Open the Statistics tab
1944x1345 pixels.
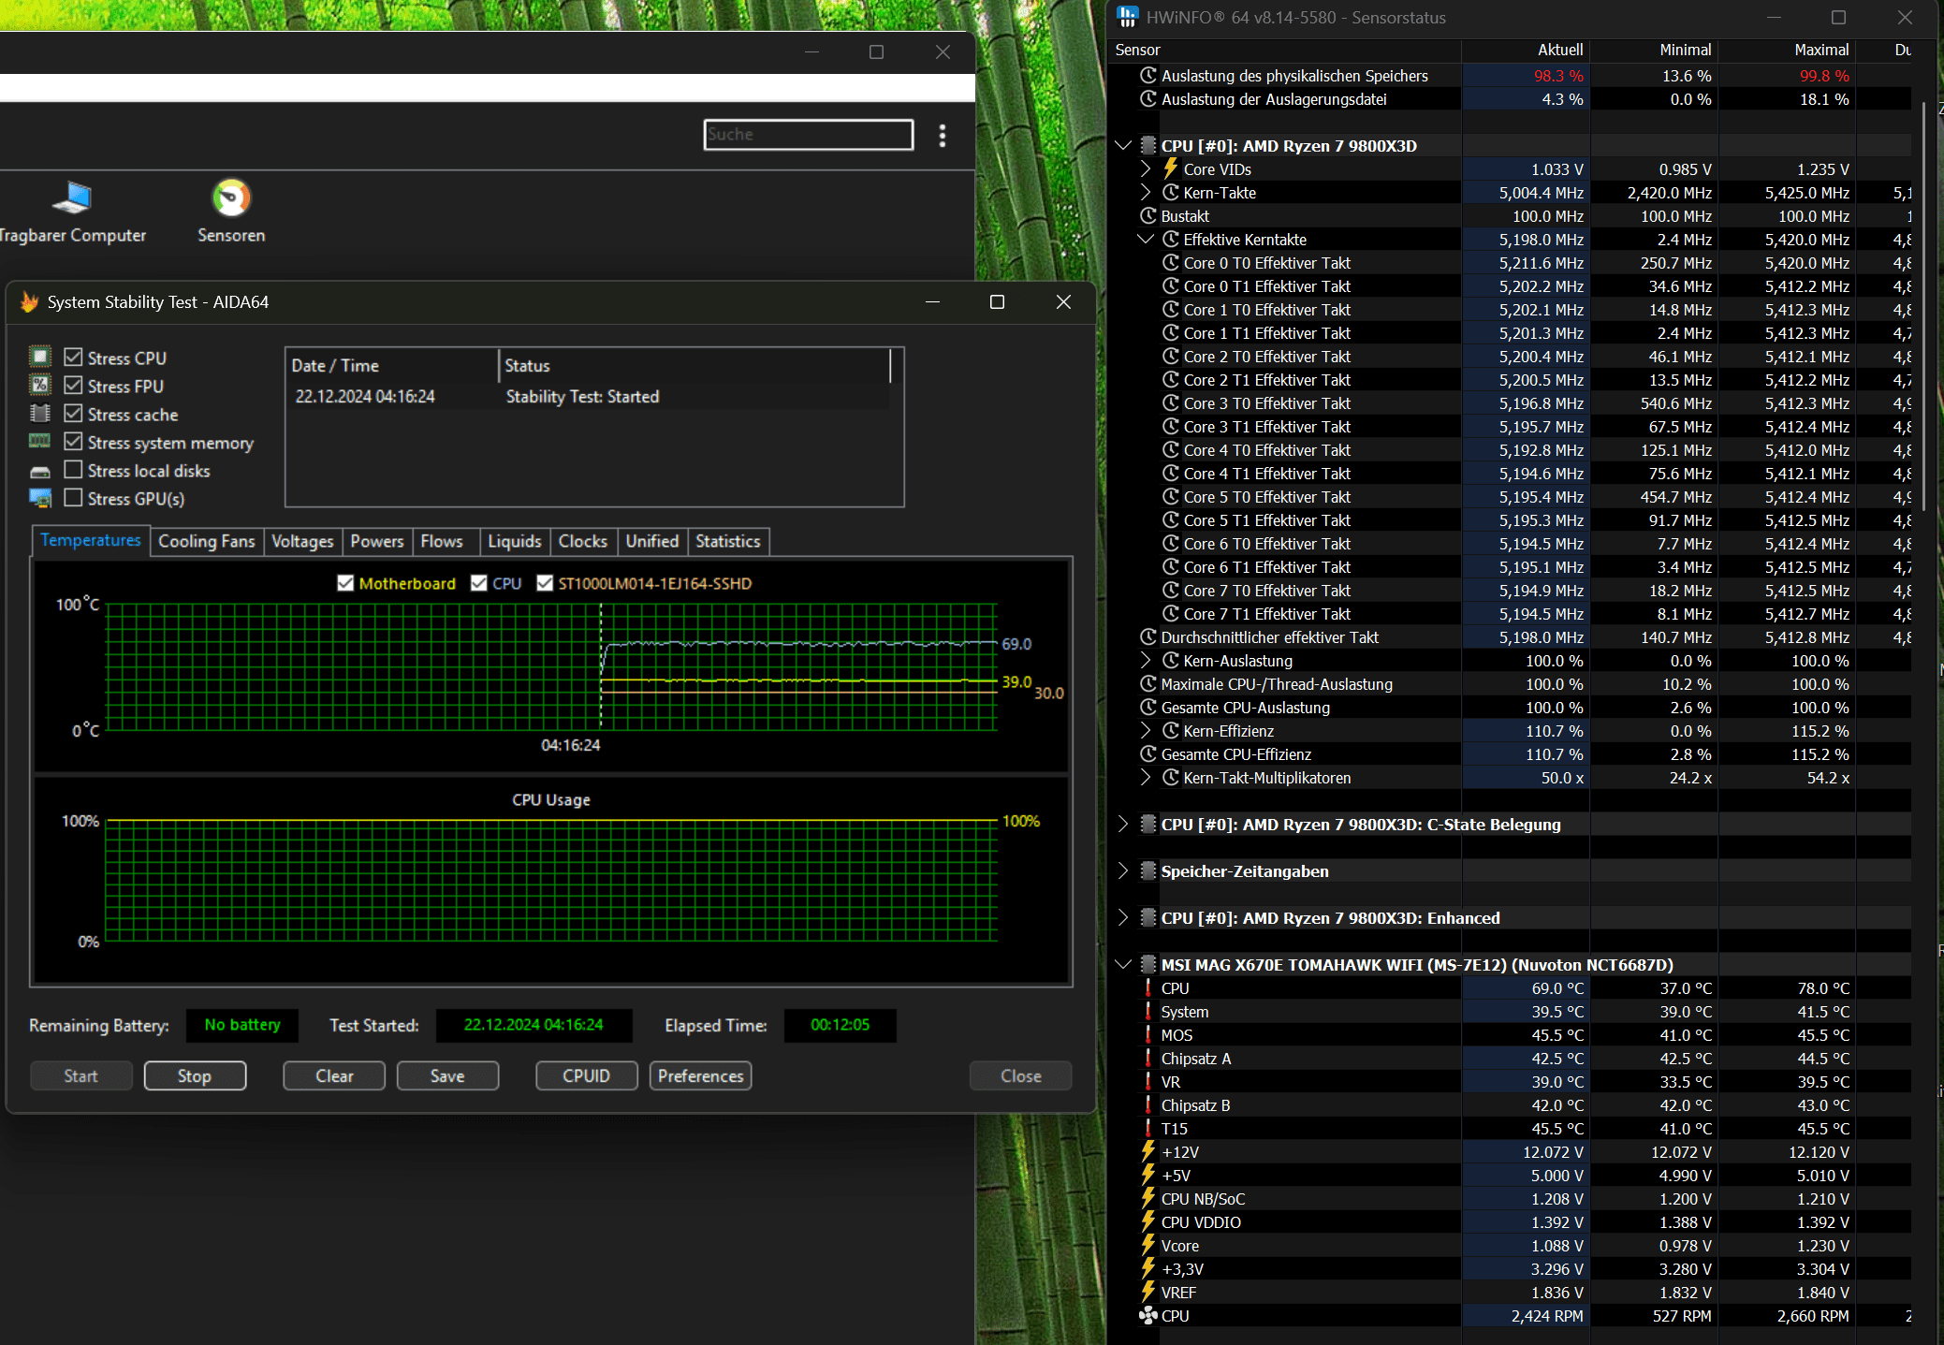point(727,541)
